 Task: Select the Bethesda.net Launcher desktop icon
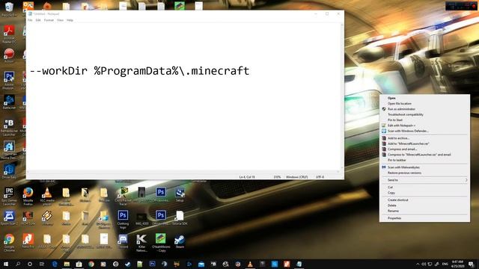(x=9, y=128)
